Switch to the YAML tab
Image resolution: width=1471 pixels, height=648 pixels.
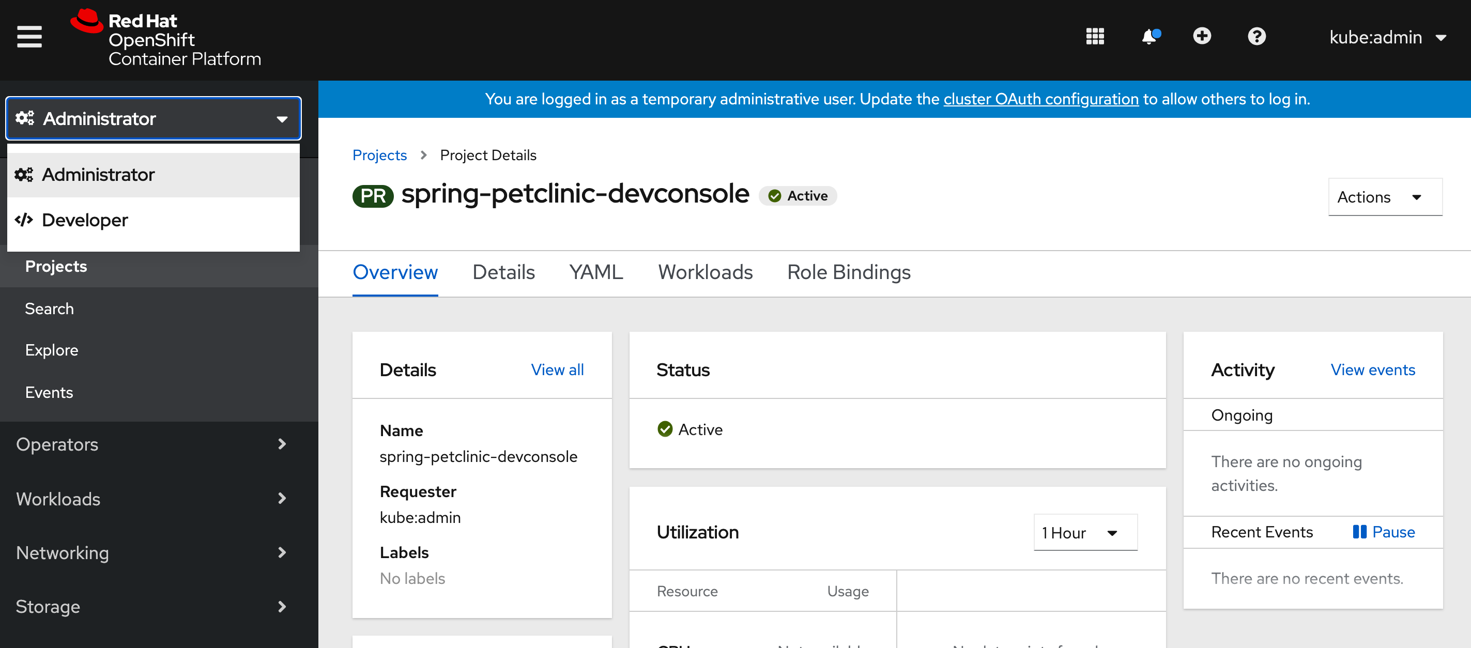(595, 272)
